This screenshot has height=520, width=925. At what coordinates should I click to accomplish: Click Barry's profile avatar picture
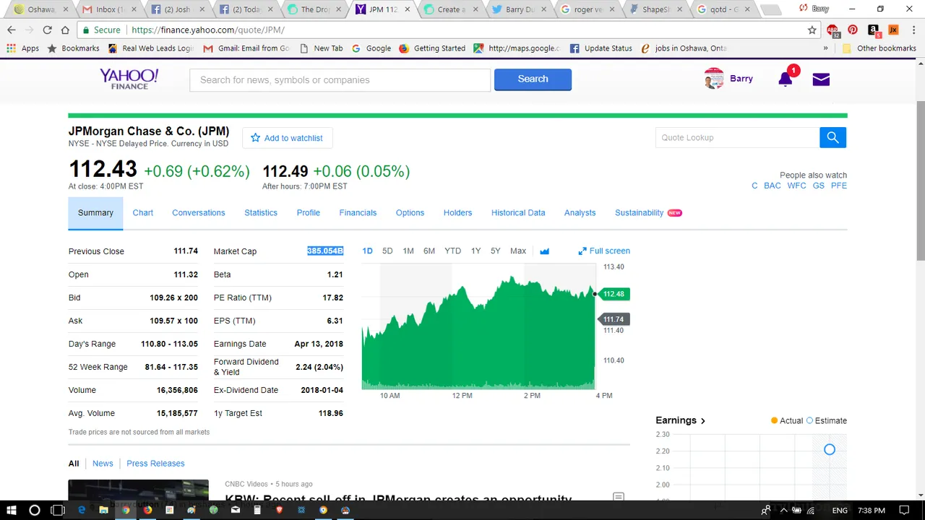(x=714, y=79)
